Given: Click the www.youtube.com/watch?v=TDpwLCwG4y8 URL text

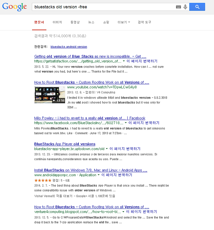Looking at the screenshot, I should click(102, 87).
